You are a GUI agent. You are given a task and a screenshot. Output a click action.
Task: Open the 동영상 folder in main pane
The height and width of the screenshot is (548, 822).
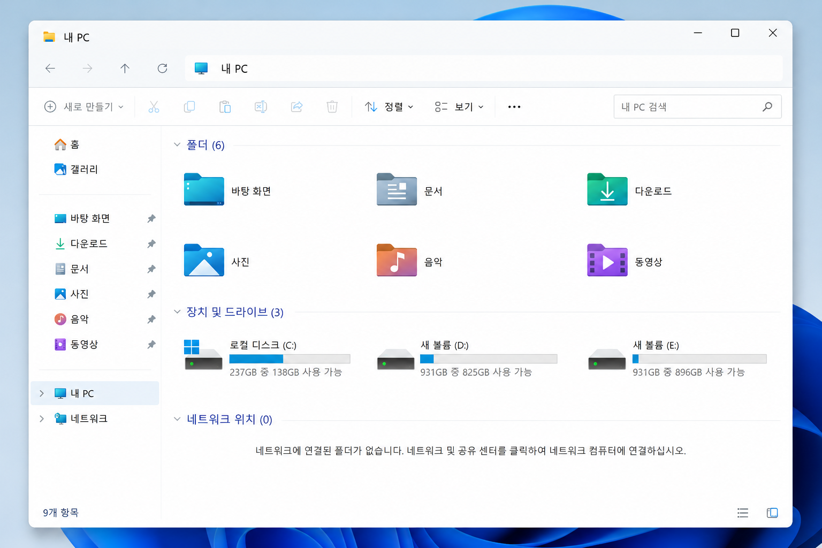tap(625, 261)
